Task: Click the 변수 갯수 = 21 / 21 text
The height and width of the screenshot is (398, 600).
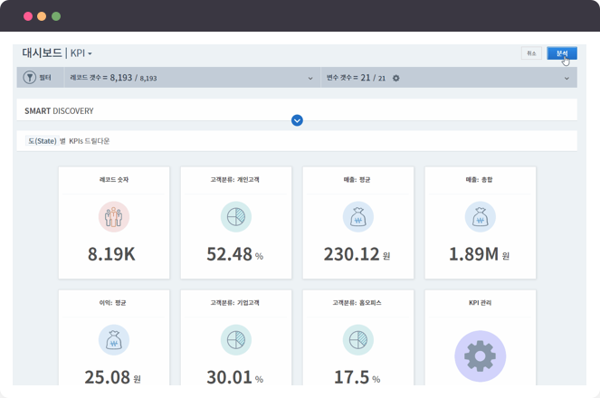Action: click(x=356, y=78)
